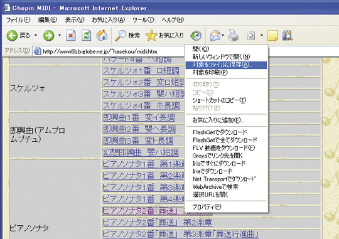Go to Home page via house icon
This screenshot has width=339, height=239.
pyautogui.click(x=102, y=35)
